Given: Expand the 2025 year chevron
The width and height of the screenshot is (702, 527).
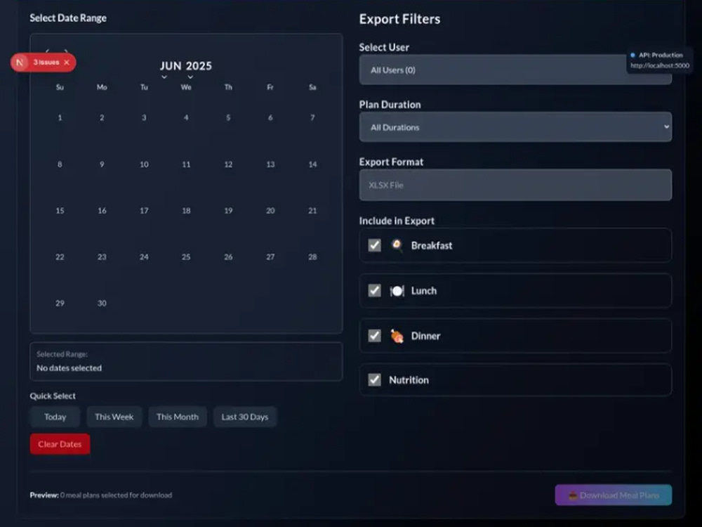Looking at the screenshot, I should pyautogui.click(x=190, y=77).
